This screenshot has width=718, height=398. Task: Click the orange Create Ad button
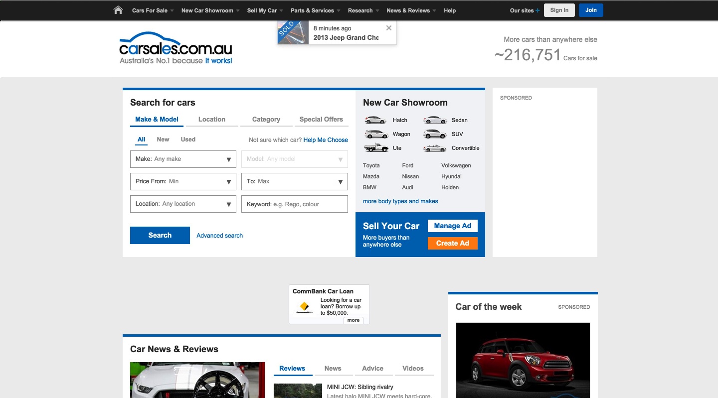(452, 243)
